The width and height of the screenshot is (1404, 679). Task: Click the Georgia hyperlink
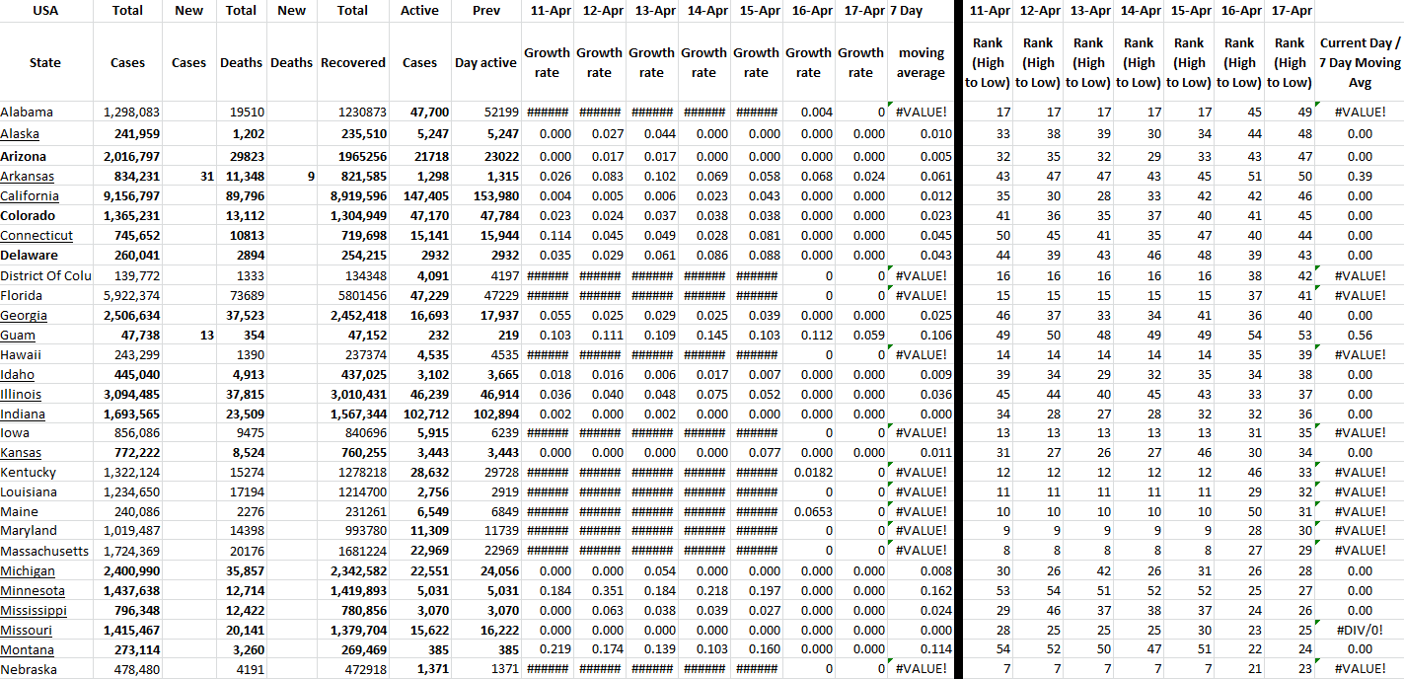pos(24,315)
